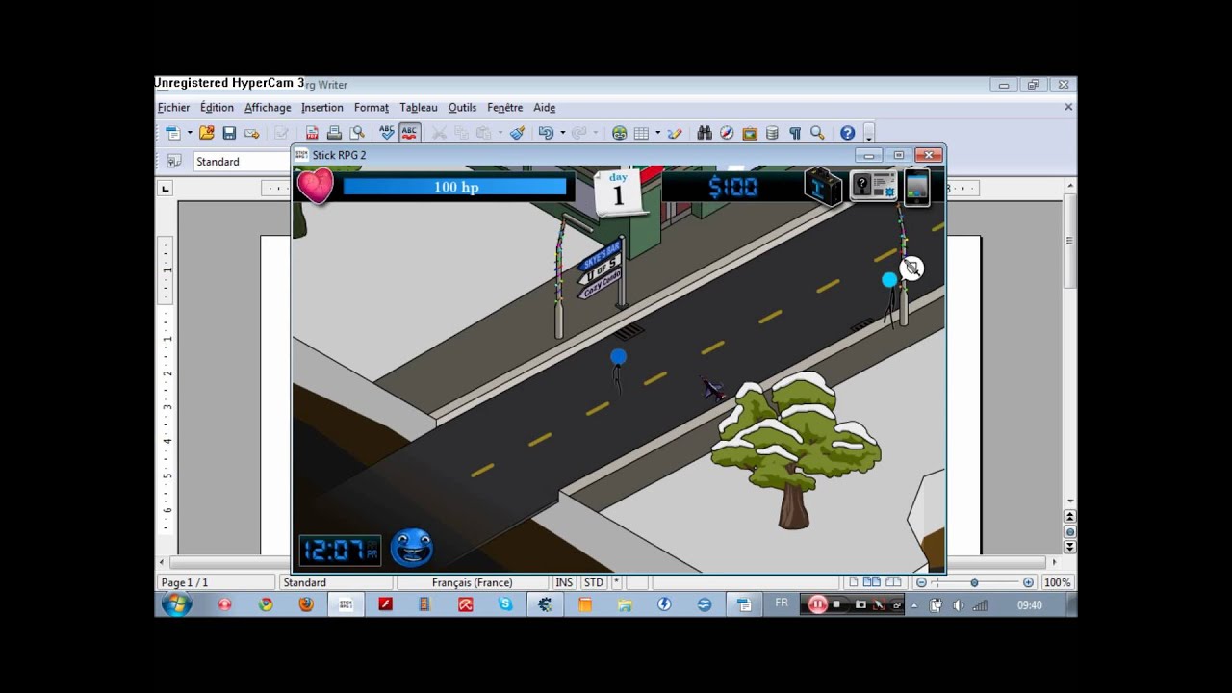Open the Édition menu

(x=217, y=108)
